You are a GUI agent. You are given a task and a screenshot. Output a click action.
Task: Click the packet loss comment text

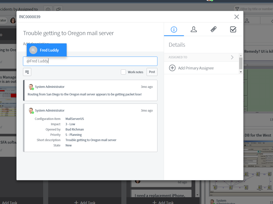point(85,94)
